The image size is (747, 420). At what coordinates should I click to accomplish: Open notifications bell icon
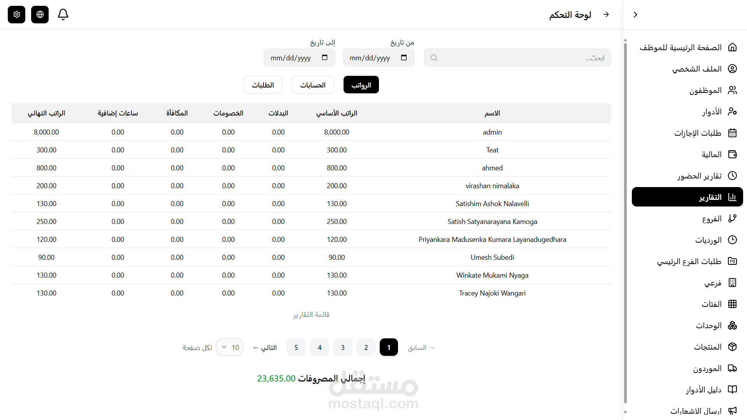63,14
